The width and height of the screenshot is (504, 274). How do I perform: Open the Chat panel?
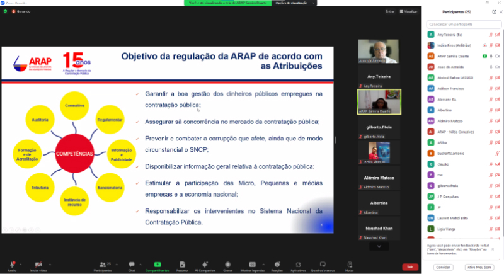(132, 266)
